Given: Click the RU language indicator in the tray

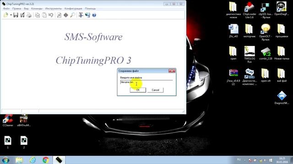Looking at the screenshot, I should [239, 159].
